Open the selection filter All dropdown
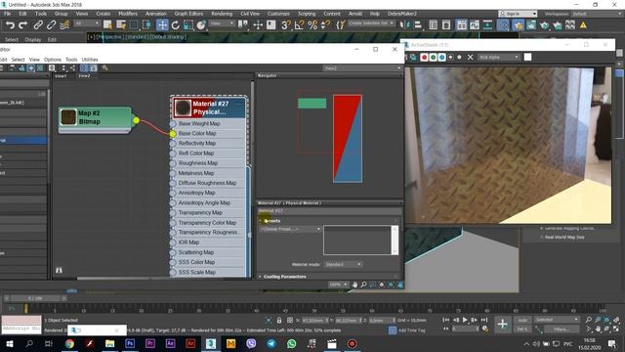Screen dimensions: 625x352 pos(87,23)
